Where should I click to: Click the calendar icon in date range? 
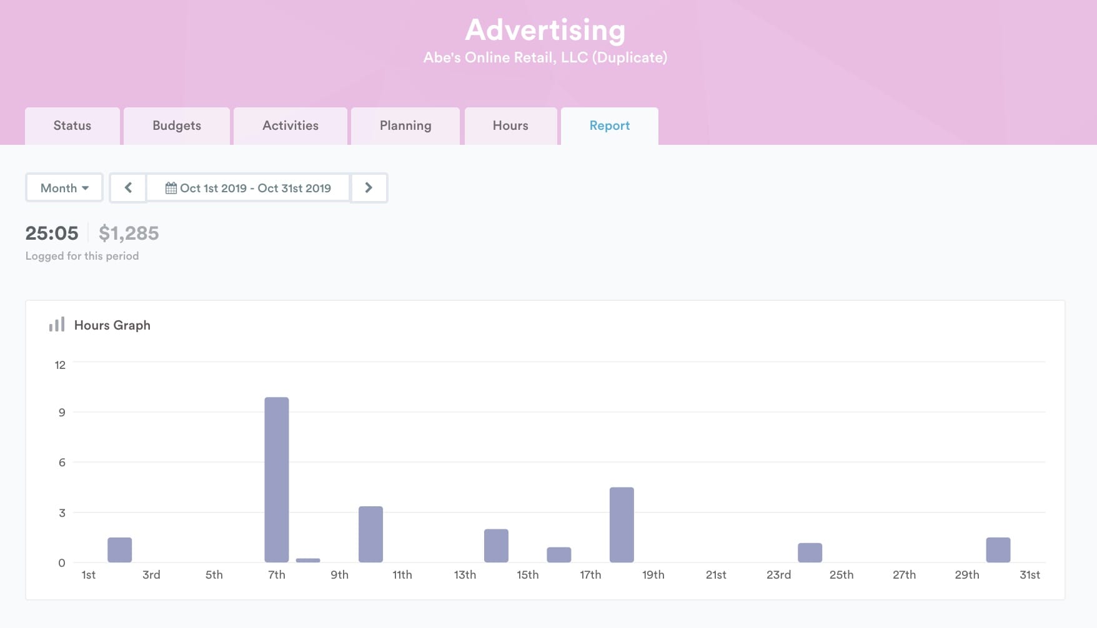[x=171, y=188]
